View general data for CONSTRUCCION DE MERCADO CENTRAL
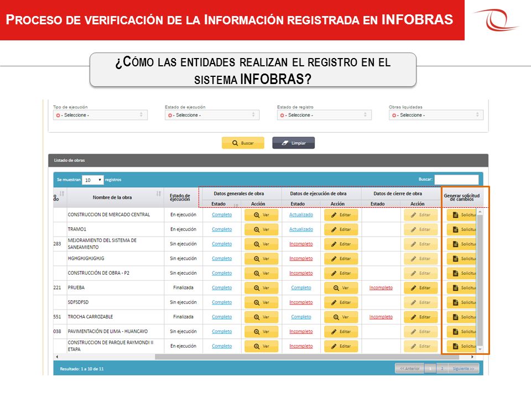Screen dimensions: 531x398 coord(261,215)
